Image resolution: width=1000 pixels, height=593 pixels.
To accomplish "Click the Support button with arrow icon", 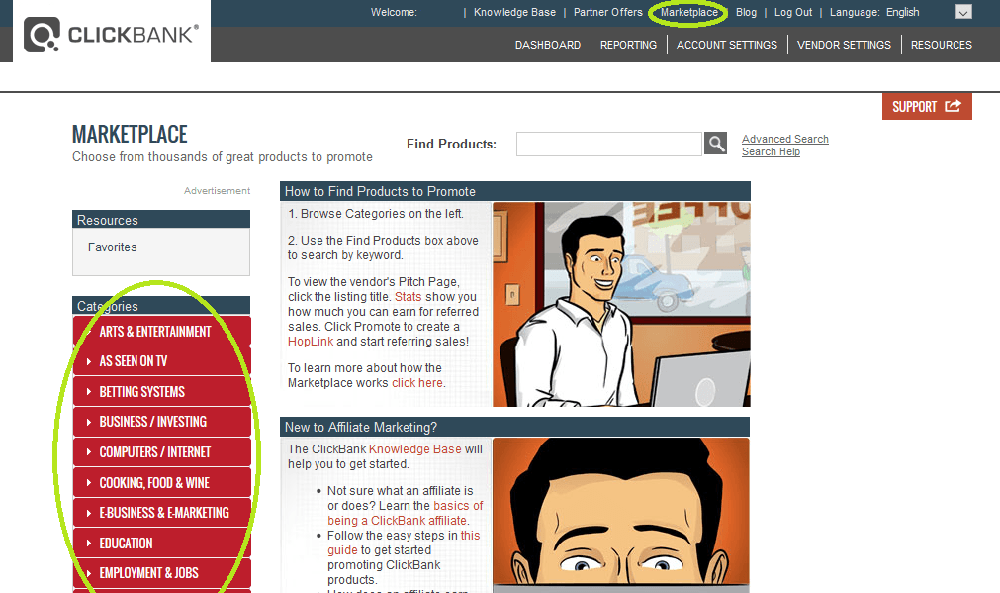I will pos(927,106).
